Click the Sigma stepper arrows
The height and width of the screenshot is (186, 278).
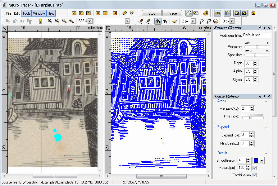[x=255, y=79]
